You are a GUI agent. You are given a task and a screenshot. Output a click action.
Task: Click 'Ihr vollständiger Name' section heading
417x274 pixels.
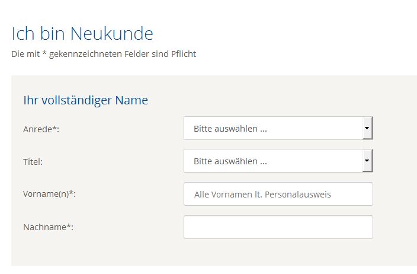[86, 100]
